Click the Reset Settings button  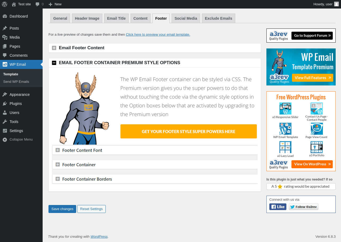click(91, 209)
